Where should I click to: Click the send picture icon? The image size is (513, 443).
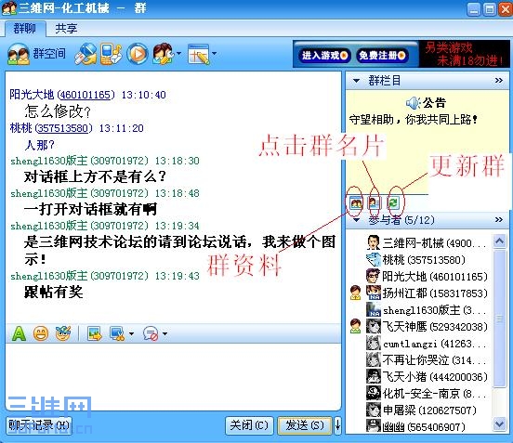pyautogui.click(x=95, y=333)
